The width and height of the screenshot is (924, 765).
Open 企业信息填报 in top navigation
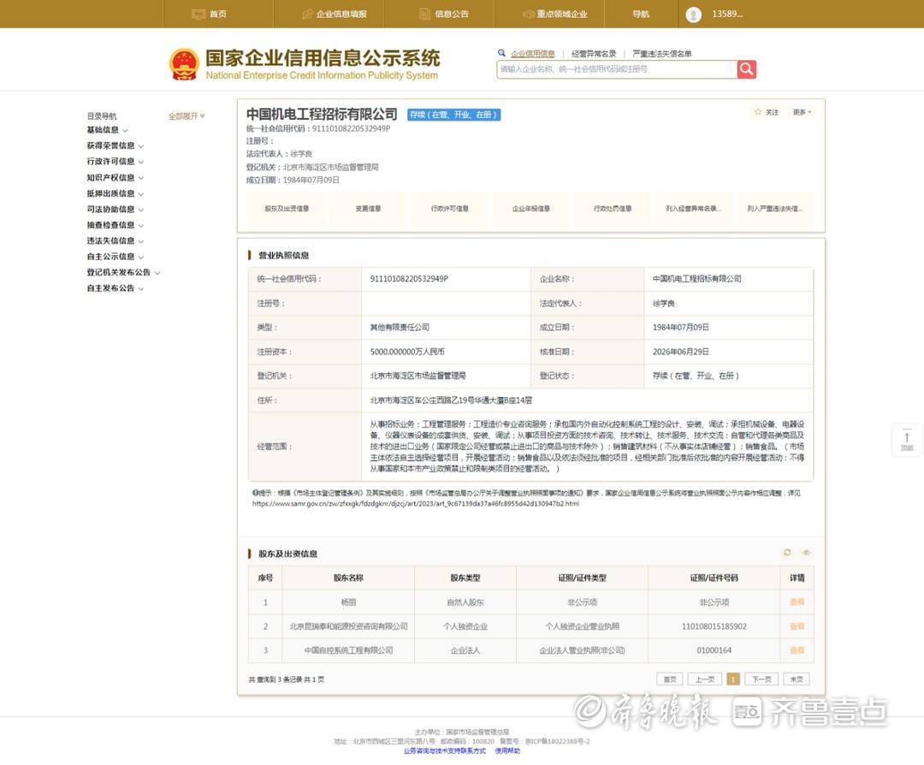point(335,15)
